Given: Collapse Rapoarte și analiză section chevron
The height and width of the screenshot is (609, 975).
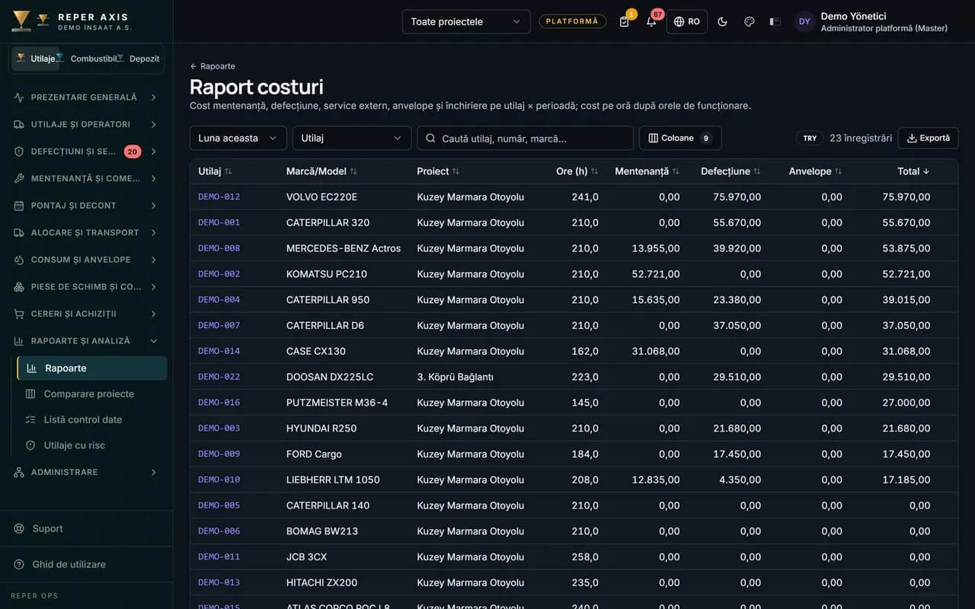Looking at the screenshot, I should pos(153,341).
